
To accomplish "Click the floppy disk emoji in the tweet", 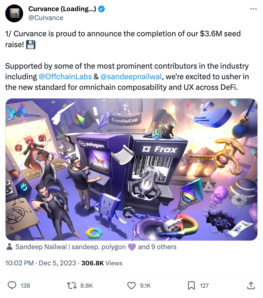I will click(31, 45).
